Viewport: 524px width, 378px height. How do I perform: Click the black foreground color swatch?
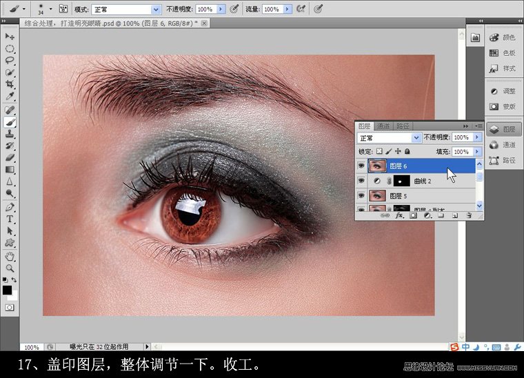[x=7, y=290]
